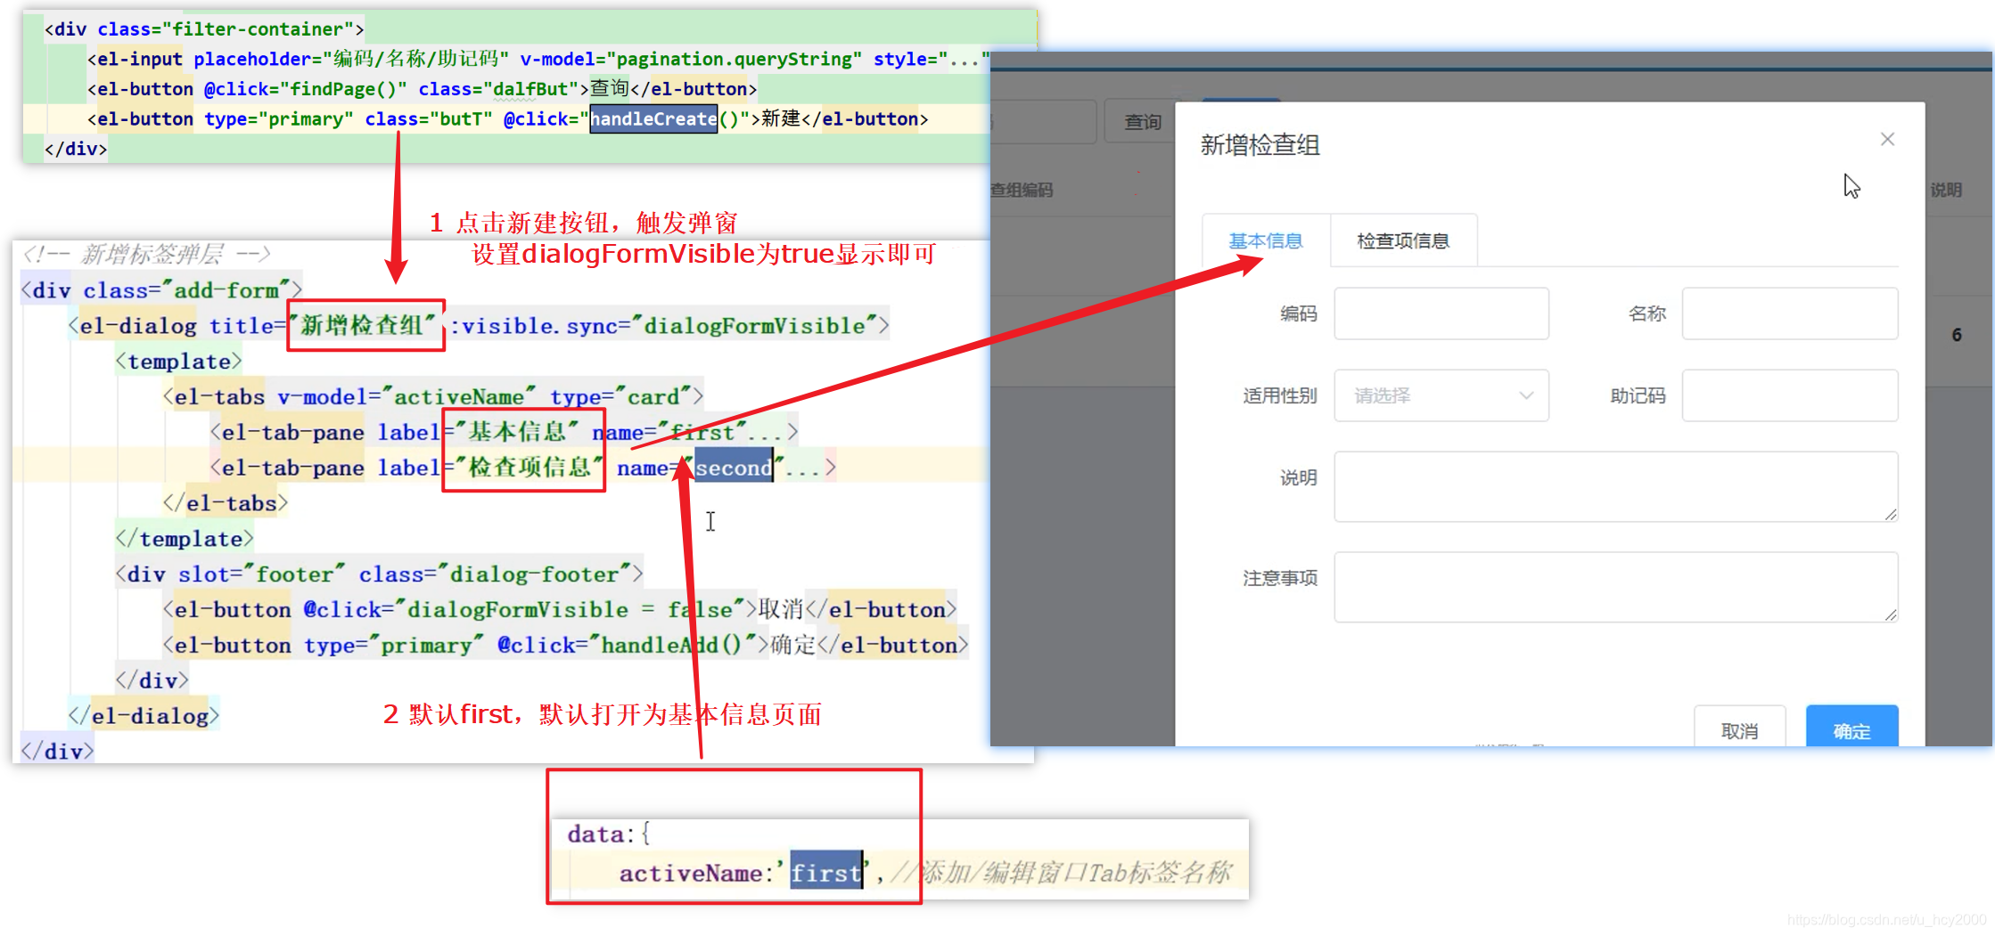Click the 新增标签弹层 comment line
This screenshot has width=1995, height=936.
pyautogui.click(x=147, y=255)
